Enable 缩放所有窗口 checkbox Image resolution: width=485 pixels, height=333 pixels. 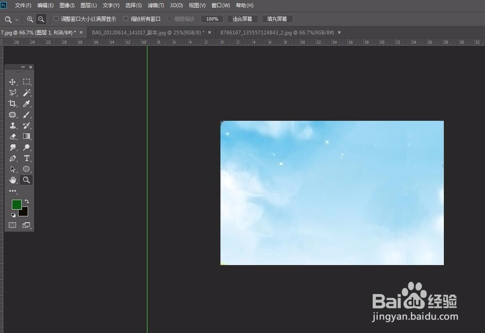click(x=126, y=19)
